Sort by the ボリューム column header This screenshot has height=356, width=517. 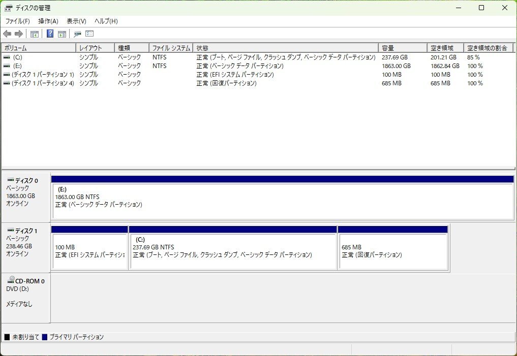(x=39, y=48)
